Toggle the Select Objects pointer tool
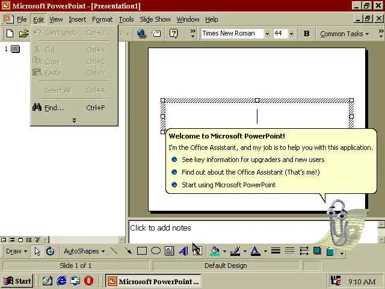Image resolution: width=385 pixels, height=289 pixels. tap(37, 251)
